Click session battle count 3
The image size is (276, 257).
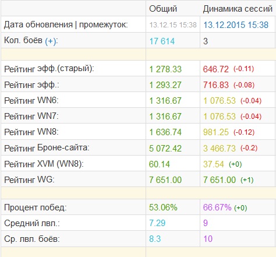pyautogui.click(x=206, y=41)
